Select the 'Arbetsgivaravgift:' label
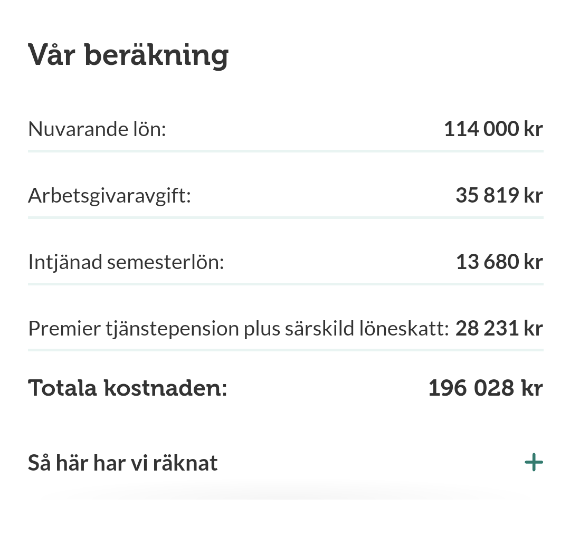Image resolution: width=570 pixels, height=536 pixels. [109, 196]
